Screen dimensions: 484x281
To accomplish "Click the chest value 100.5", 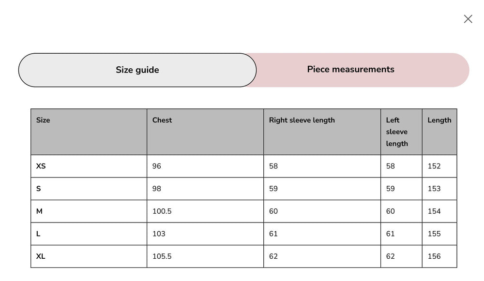I will [162, 211].
